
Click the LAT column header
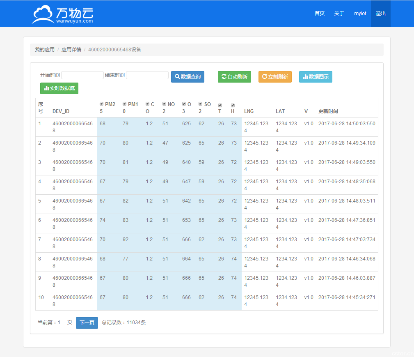[280, 111]
